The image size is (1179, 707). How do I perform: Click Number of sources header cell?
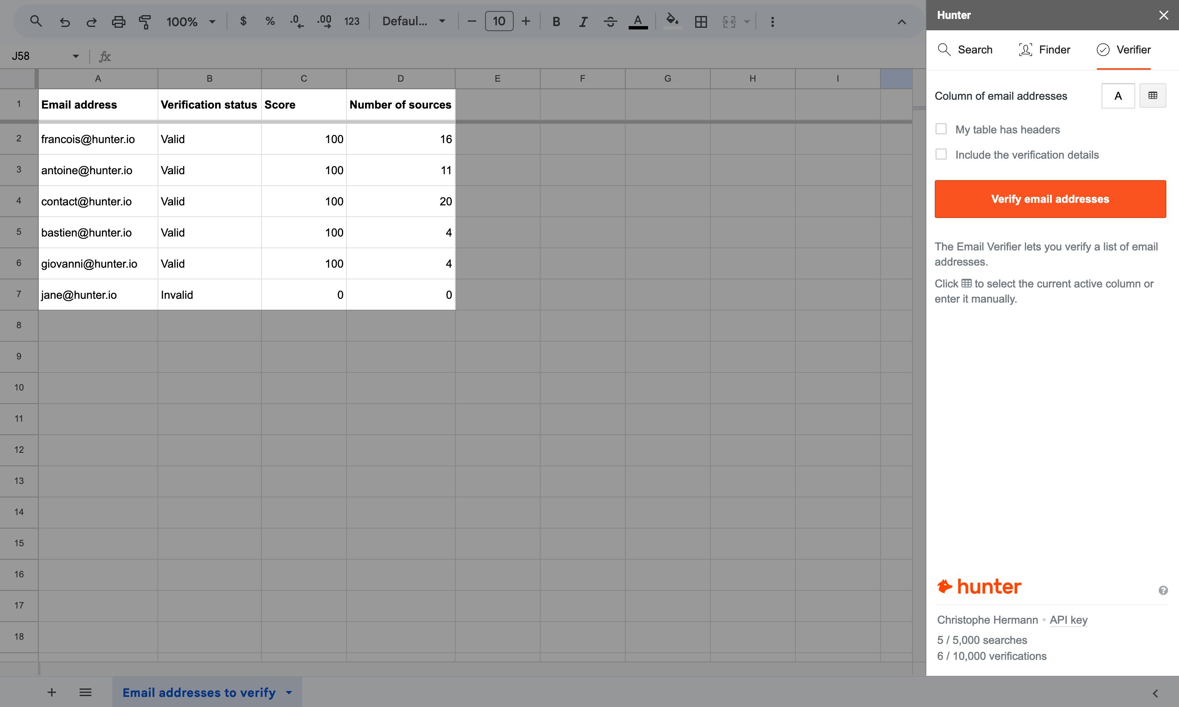coord(400,105)
